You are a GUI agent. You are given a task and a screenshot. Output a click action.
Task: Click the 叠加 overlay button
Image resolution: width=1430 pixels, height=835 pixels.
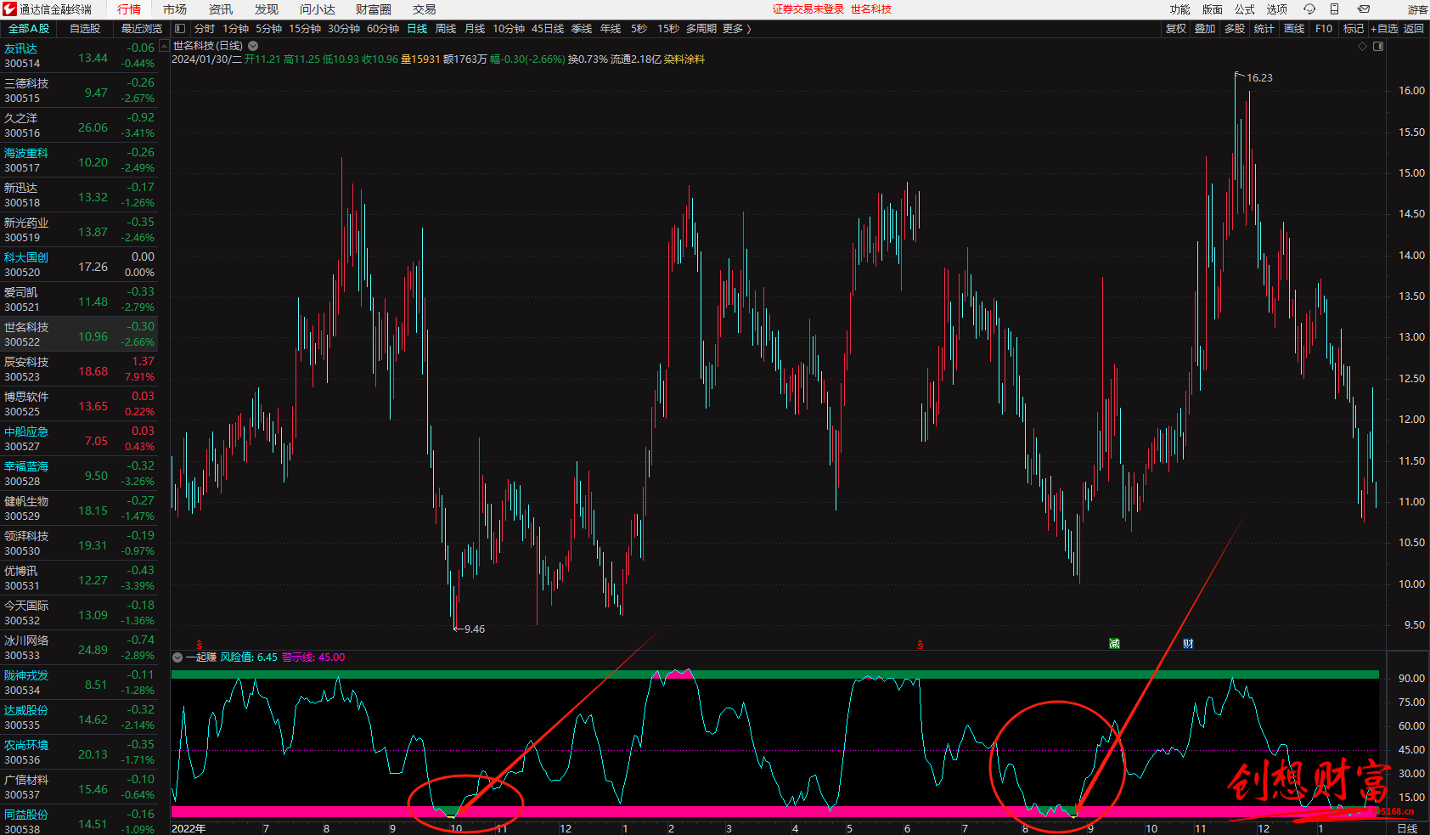click(1205, 29)
